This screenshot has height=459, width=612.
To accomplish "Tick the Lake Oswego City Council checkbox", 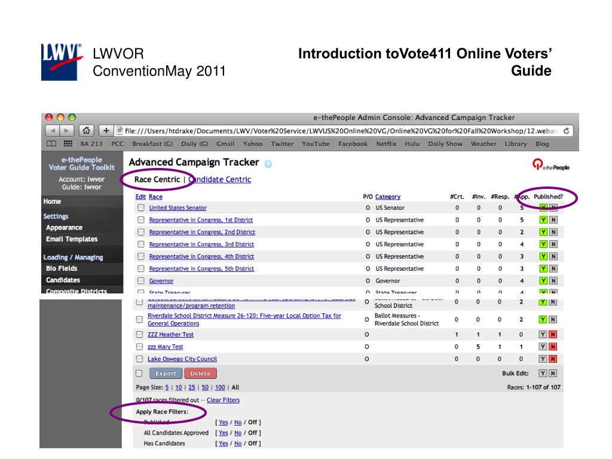I will (139, 359).
